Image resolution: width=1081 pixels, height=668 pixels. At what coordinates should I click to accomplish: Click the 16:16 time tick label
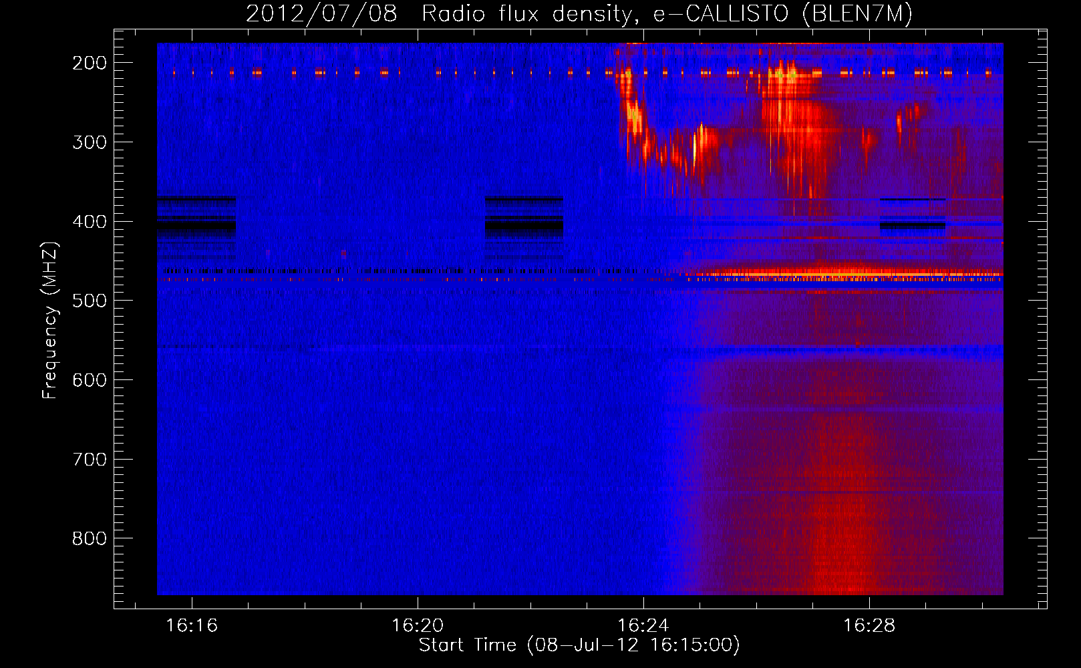tap(192, 626)
